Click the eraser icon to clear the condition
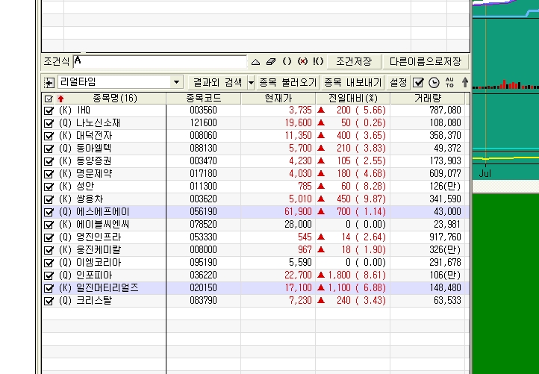The height and width of the screenshot is (374, 539). 271,62
